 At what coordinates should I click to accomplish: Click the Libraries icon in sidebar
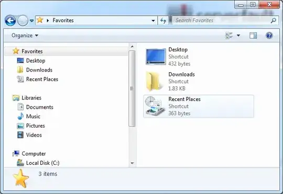[16, 98]
